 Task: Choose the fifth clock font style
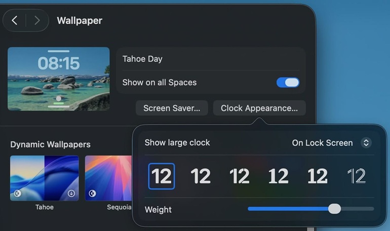pyautogui.click(x=318, y=176)
